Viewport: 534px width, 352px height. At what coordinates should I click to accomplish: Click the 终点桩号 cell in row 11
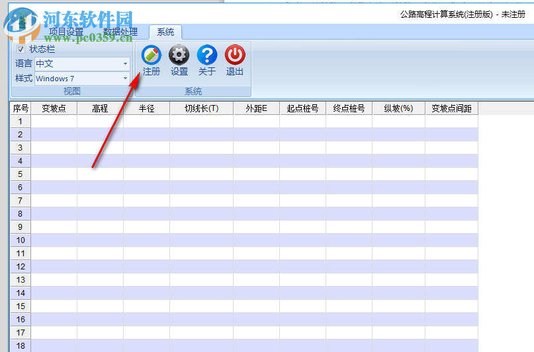(x=349, y=254)
